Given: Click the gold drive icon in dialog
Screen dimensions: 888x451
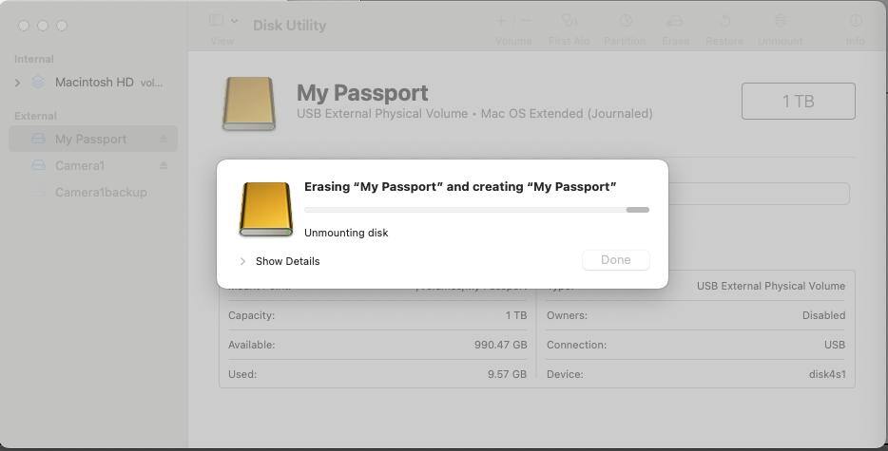Looking at the screenshot, I should (x=265, y=209).
